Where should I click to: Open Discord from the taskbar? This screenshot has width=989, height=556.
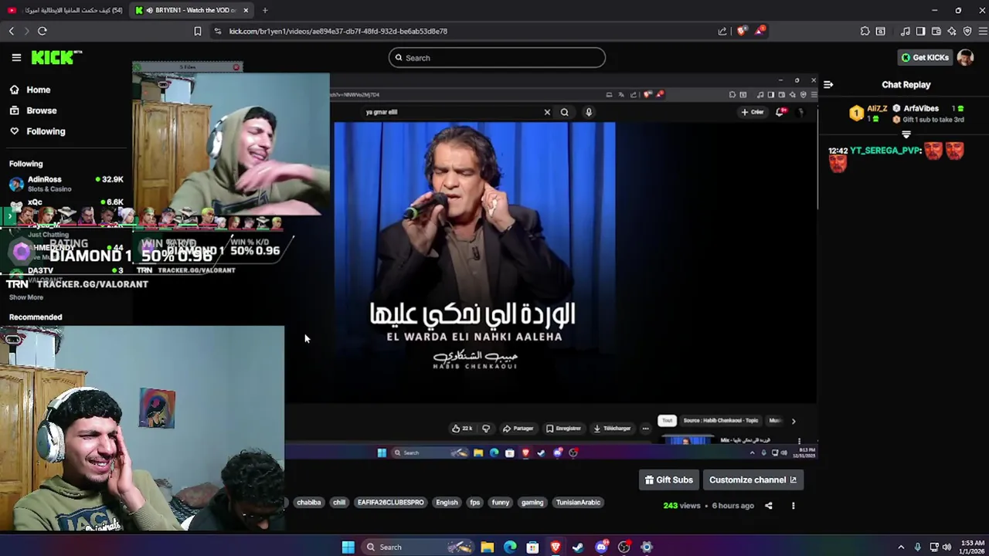click(601, 547)
